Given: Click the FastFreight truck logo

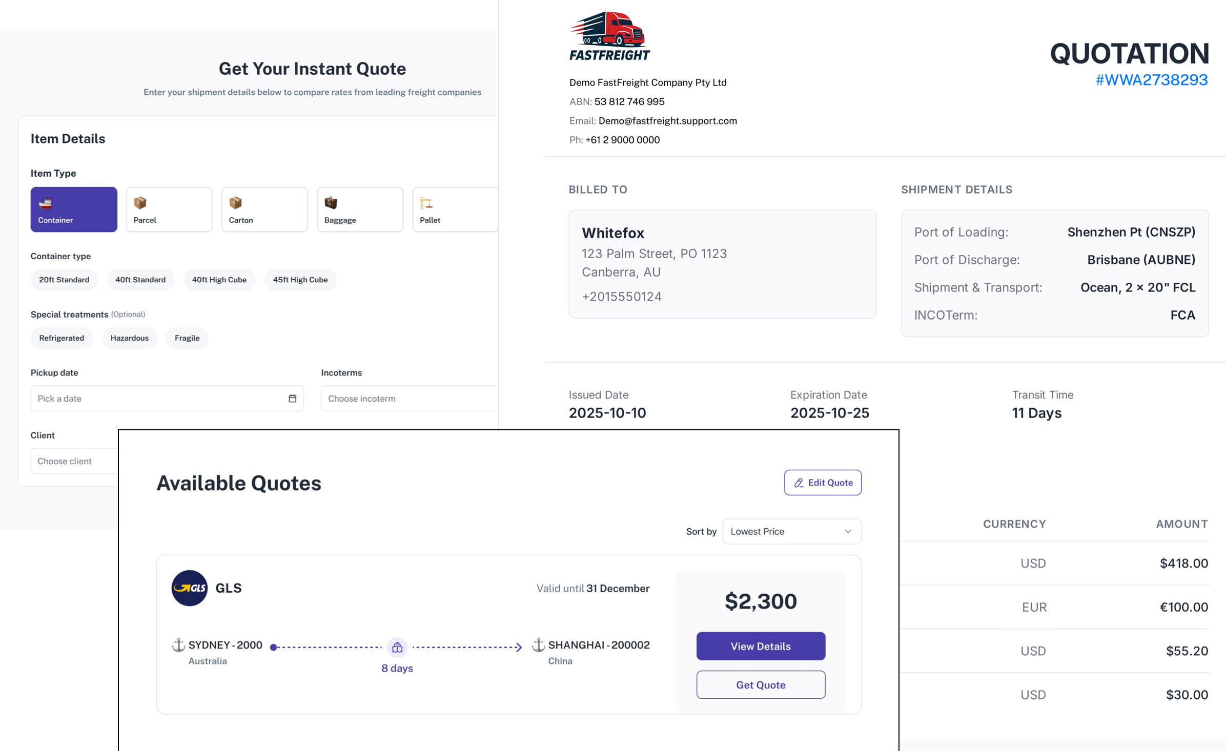Looking at the screenshot, I should pos(609,36).
